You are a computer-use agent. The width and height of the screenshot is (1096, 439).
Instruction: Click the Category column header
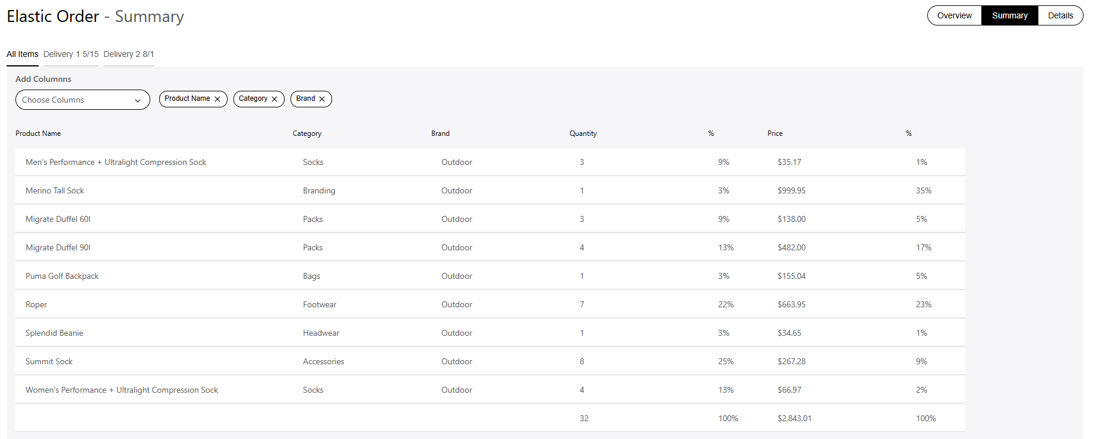point(307,133)
